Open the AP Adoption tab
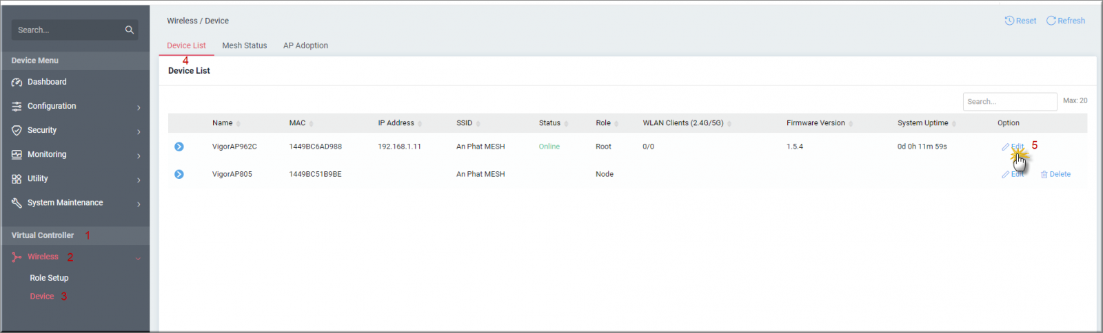The height and width of the screenshot is (333, 1103). coord(305,45)
